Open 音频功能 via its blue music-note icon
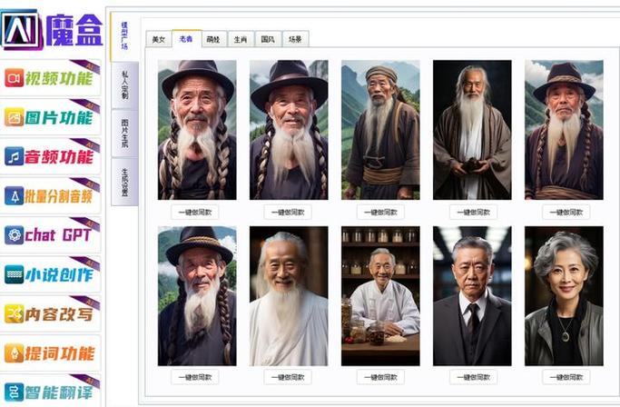Viewport: 620px width, 407px height. [15, 156]
